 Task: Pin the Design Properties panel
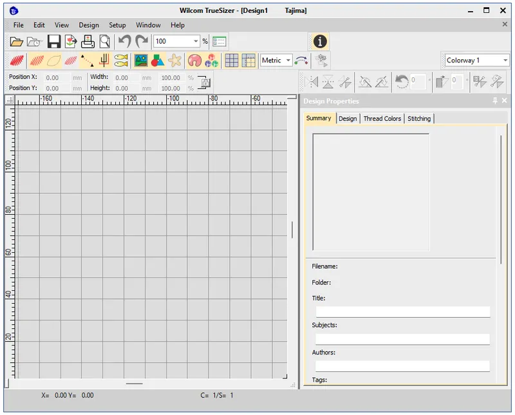(x=495, y=100)
